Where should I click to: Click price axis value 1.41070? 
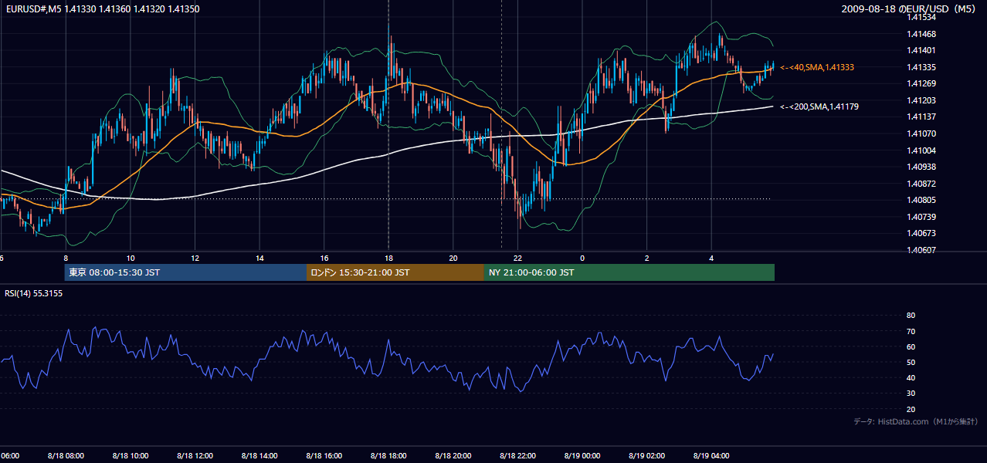(x=921, y=133)
